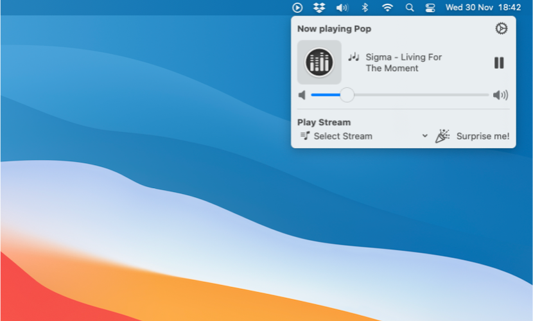Open the Select Stream dropdown
This screenshot has width=533, height=321.
coord(363,136)
